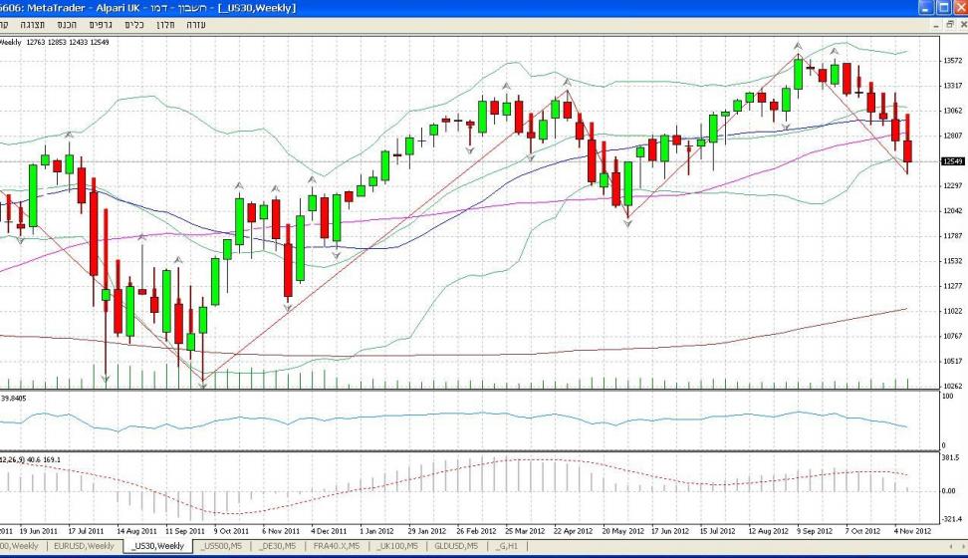Click the RSI value label 39.8405
The height and width of the screenshot is (558, 968).
(x=14, y=398)
